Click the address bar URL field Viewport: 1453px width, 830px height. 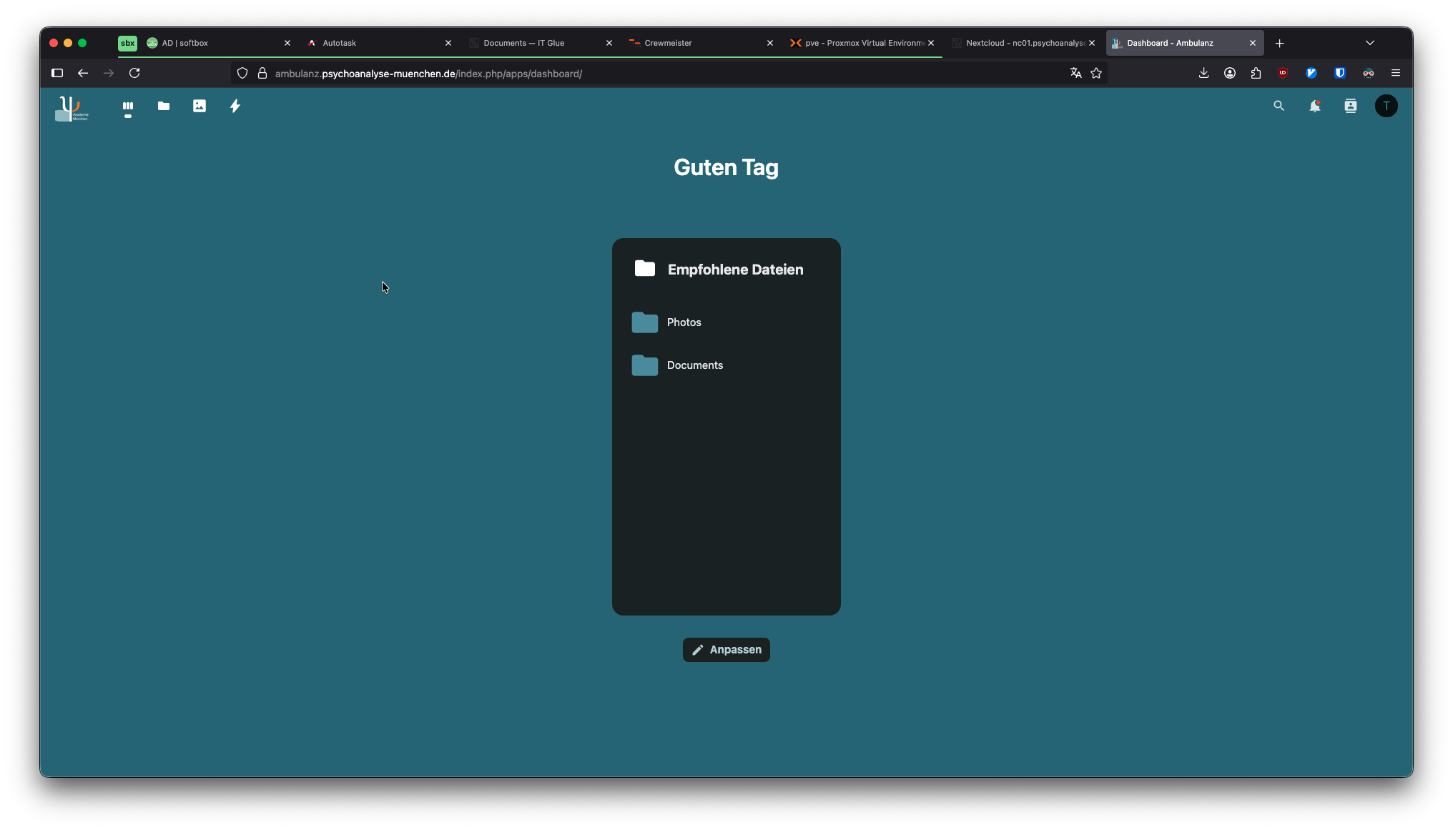[644, 74]
